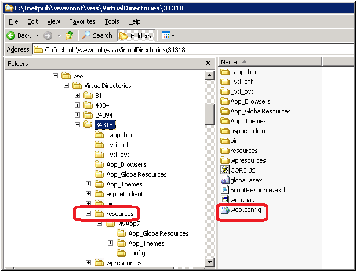Click the Forward navigation arrow
Image resolution: width=356 pixels, height=271 pixels.
(48, 35)
